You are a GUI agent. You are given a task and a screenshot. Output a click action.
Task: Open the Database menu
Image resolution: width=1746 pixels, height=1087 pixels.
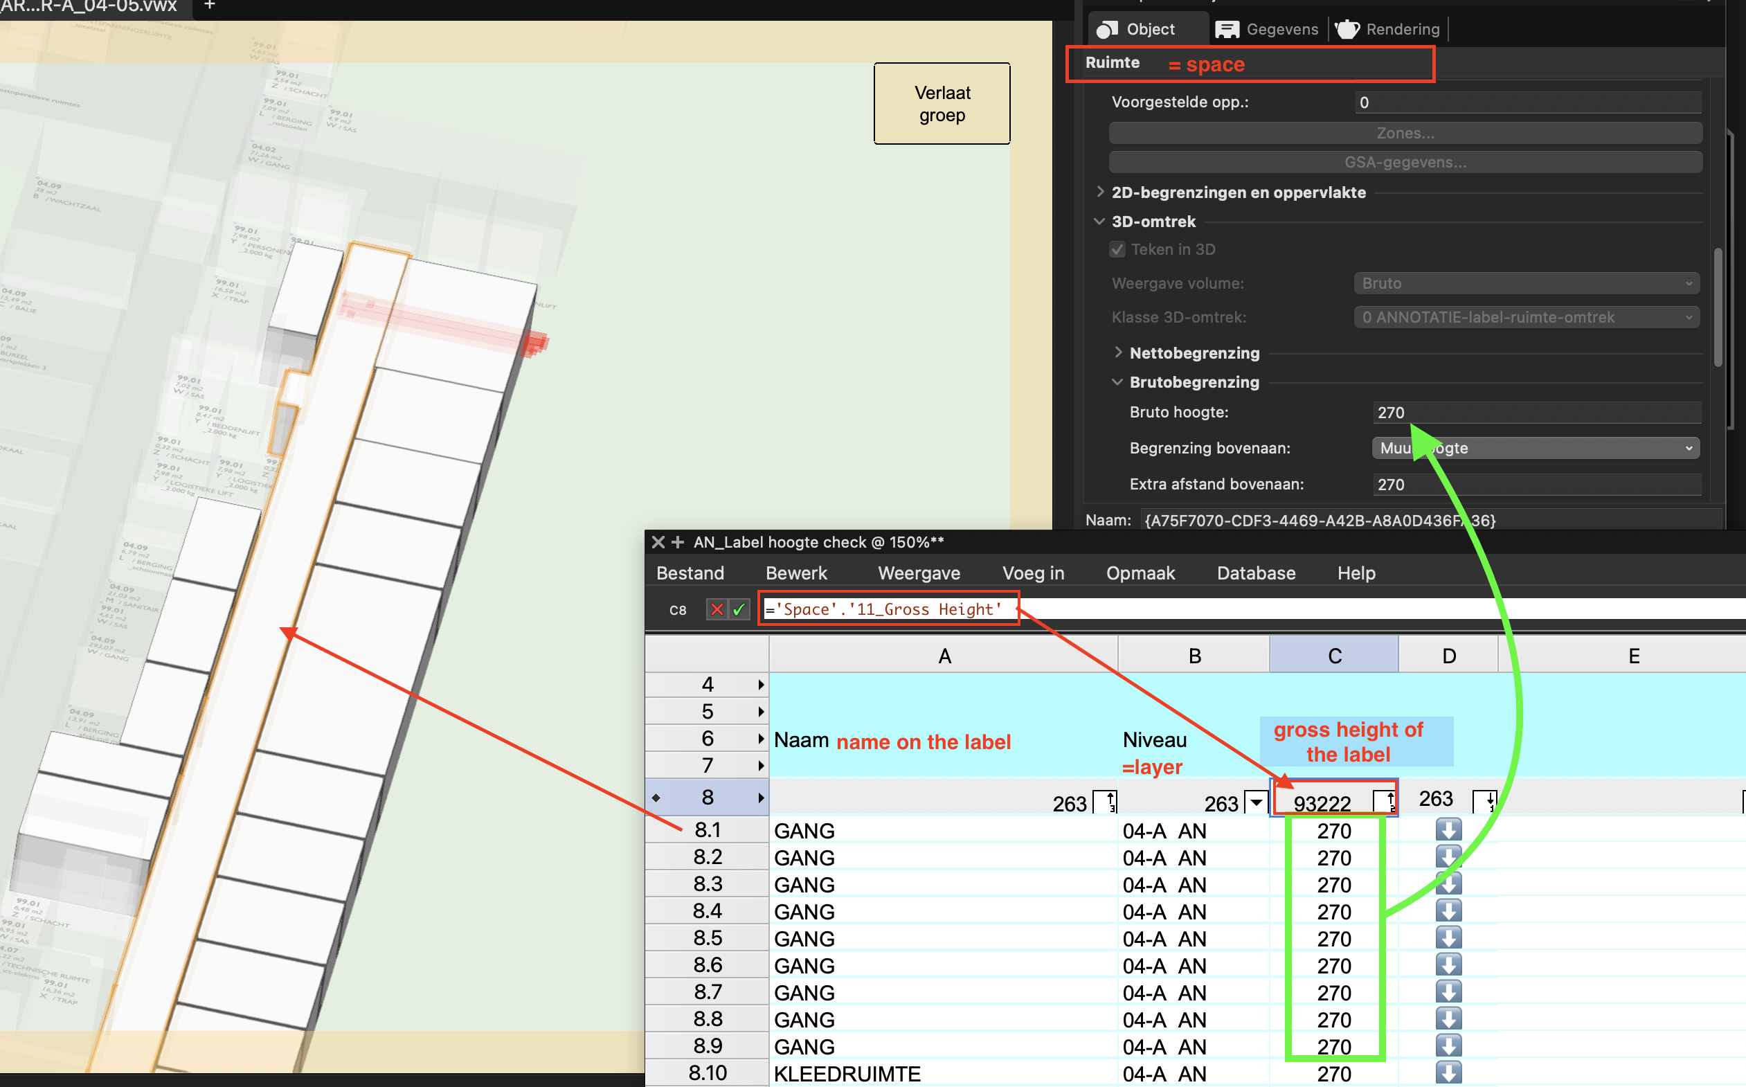[1256, 573]
